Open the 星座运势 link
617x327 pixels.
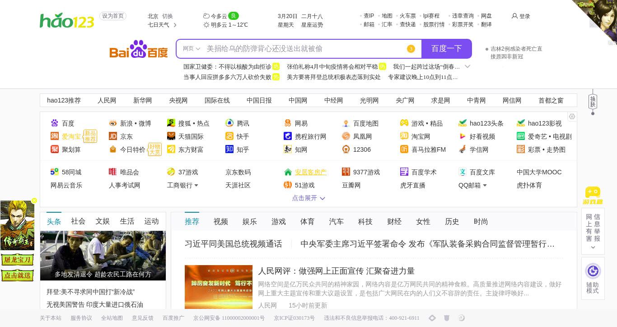point(312,25)
